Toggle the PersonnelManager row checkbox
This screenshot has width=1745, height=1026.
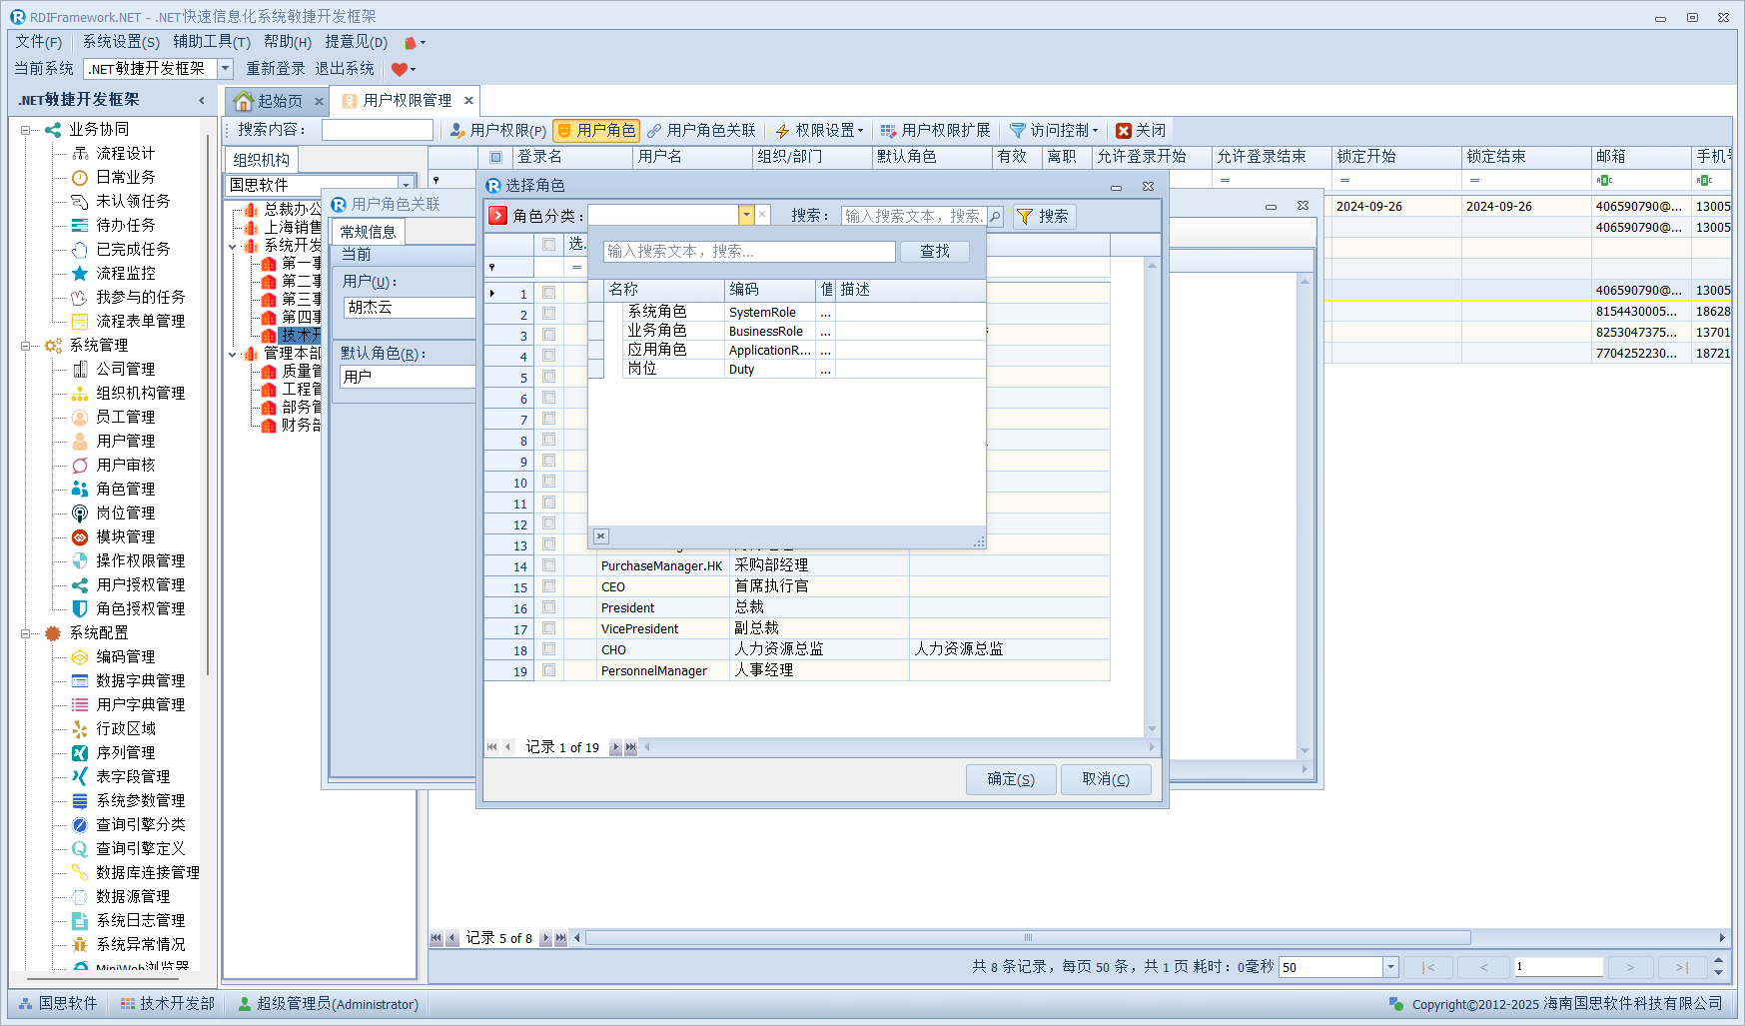point(548,670)
